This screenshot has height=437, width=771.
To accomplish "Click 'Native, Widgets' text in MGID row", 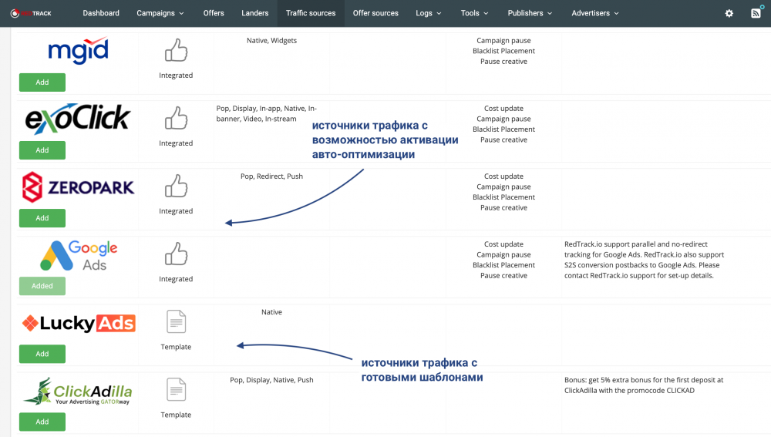I will click(272, 40).
